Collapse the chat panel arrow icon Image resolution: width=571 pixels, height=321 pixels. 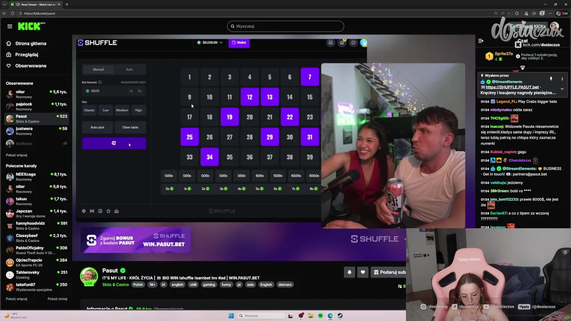480,41
